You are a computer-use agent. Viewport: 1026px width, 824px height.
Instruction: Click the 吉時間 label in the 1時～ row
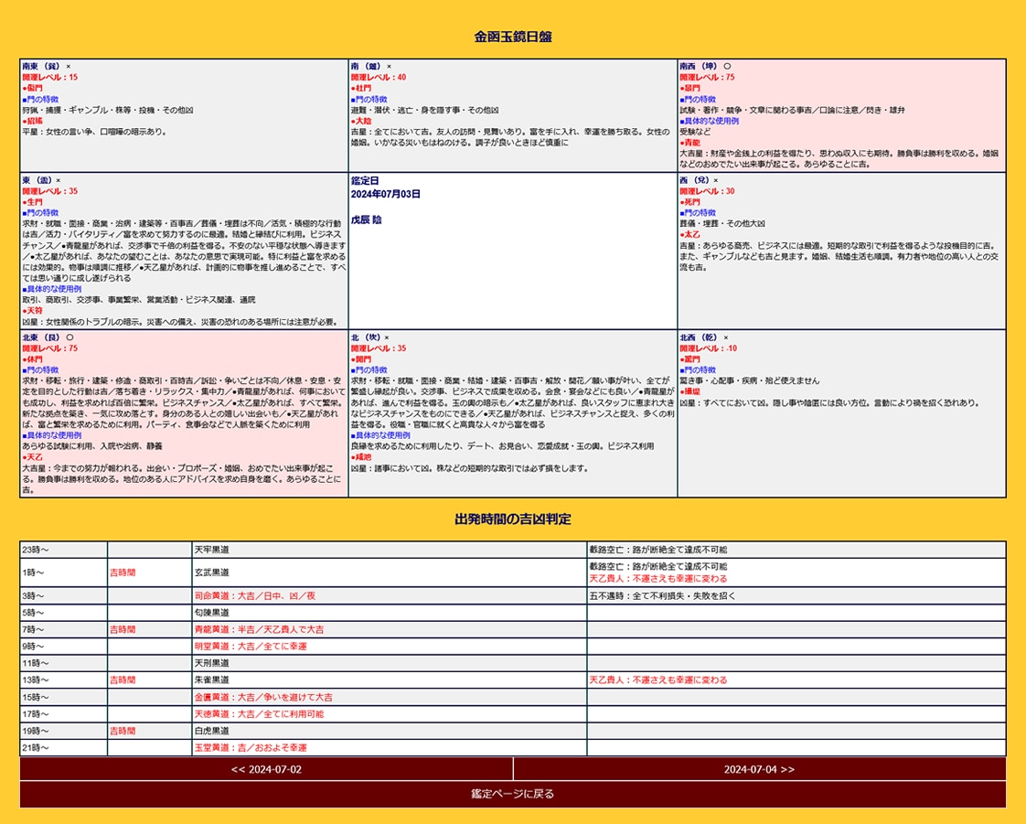[123, 573]
